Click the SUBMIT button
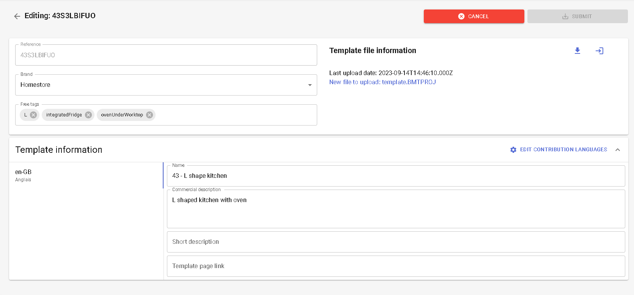 [x=577, y=16]
